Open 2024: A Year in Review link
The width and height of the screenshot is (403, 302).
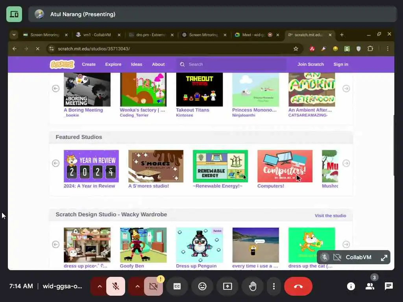click(89, 186)
